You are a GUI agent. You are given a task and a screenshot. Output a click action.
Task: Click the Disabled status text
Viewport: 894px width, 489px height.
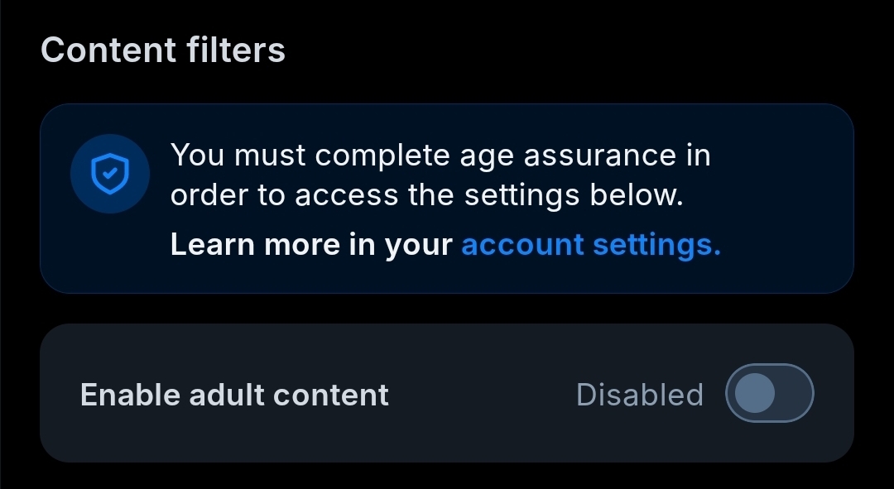pos(639,395)
